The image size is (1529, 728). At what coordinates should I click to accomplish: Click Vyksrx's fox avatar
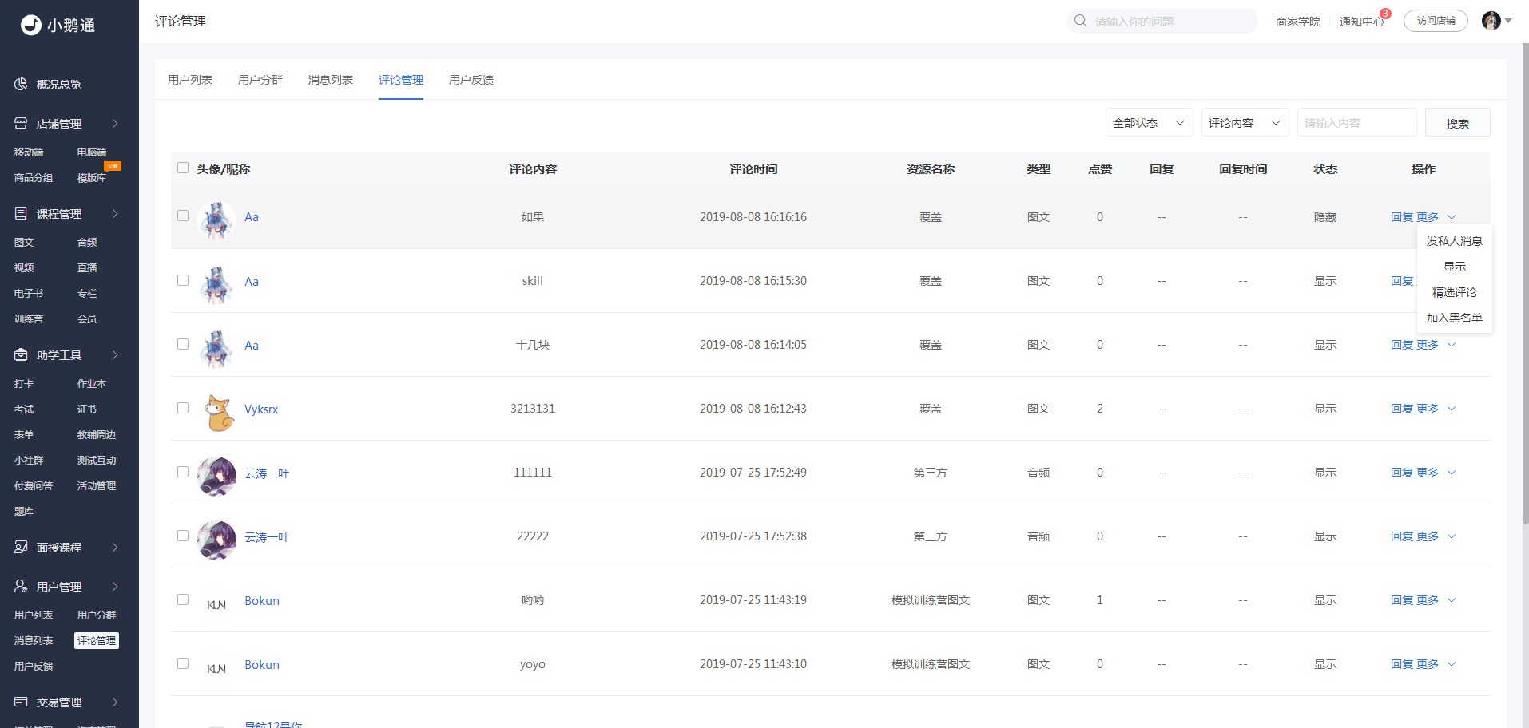click(x=216, y=413)
